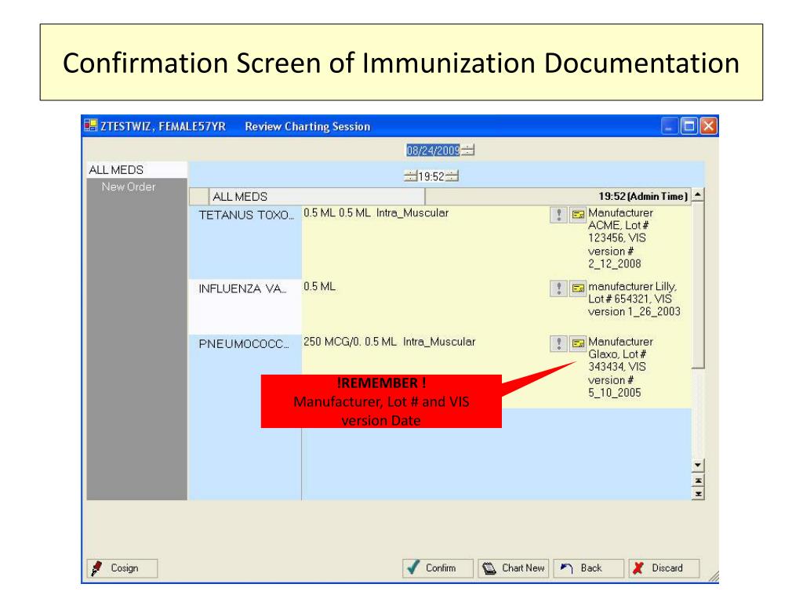Click the '250 MCG/0. 0.5 ML Intra_Muscular' dose text
The image size is (803, 602).
(x=389, y=342)
